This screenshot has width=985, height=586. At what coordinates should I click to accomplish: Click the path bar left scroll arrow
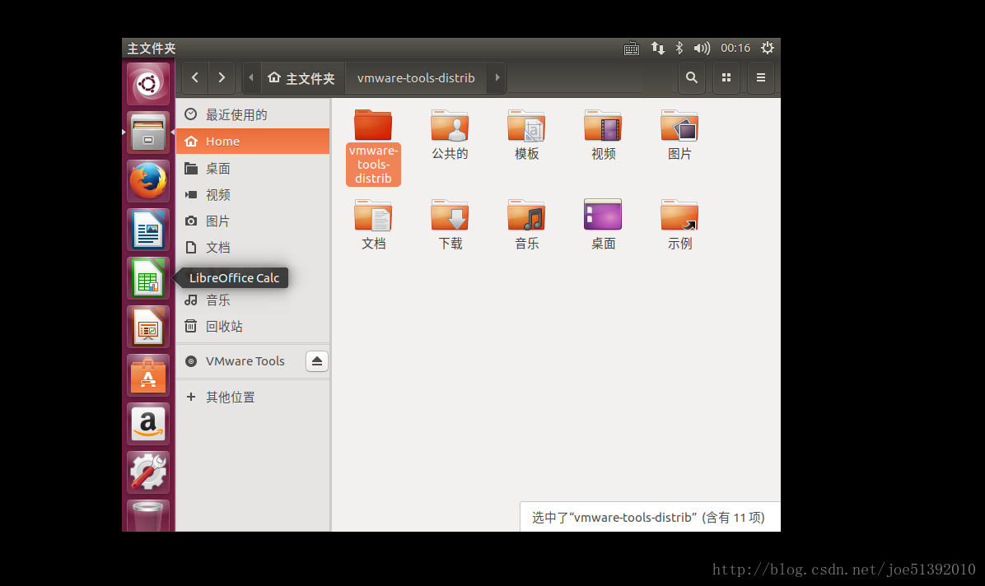[x=251, y=78]
